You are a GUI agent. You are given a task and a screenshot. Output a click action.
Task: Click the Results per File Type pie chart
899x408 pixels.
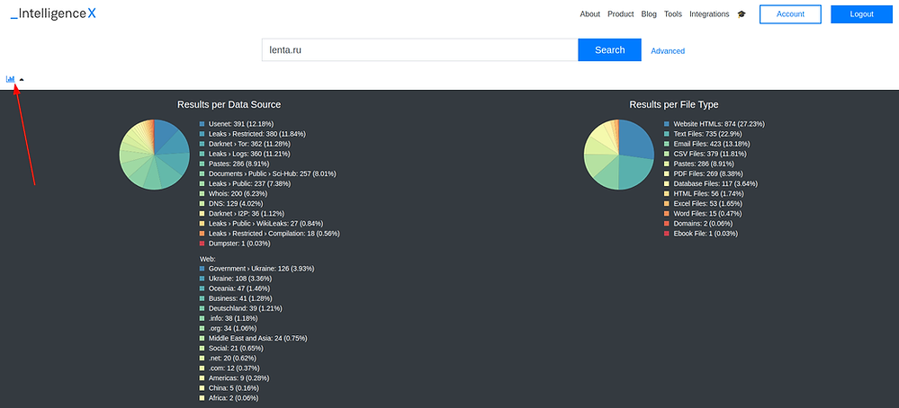pyautogui.click(x=619, y=155)
